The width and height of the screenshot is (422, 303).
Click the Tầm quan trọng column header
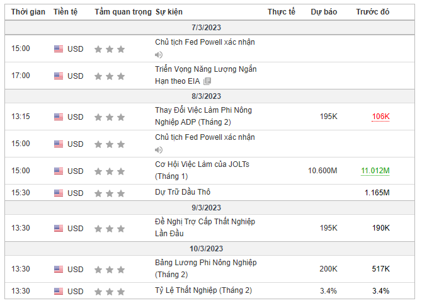pyautogui.click(x=123, y=12)
